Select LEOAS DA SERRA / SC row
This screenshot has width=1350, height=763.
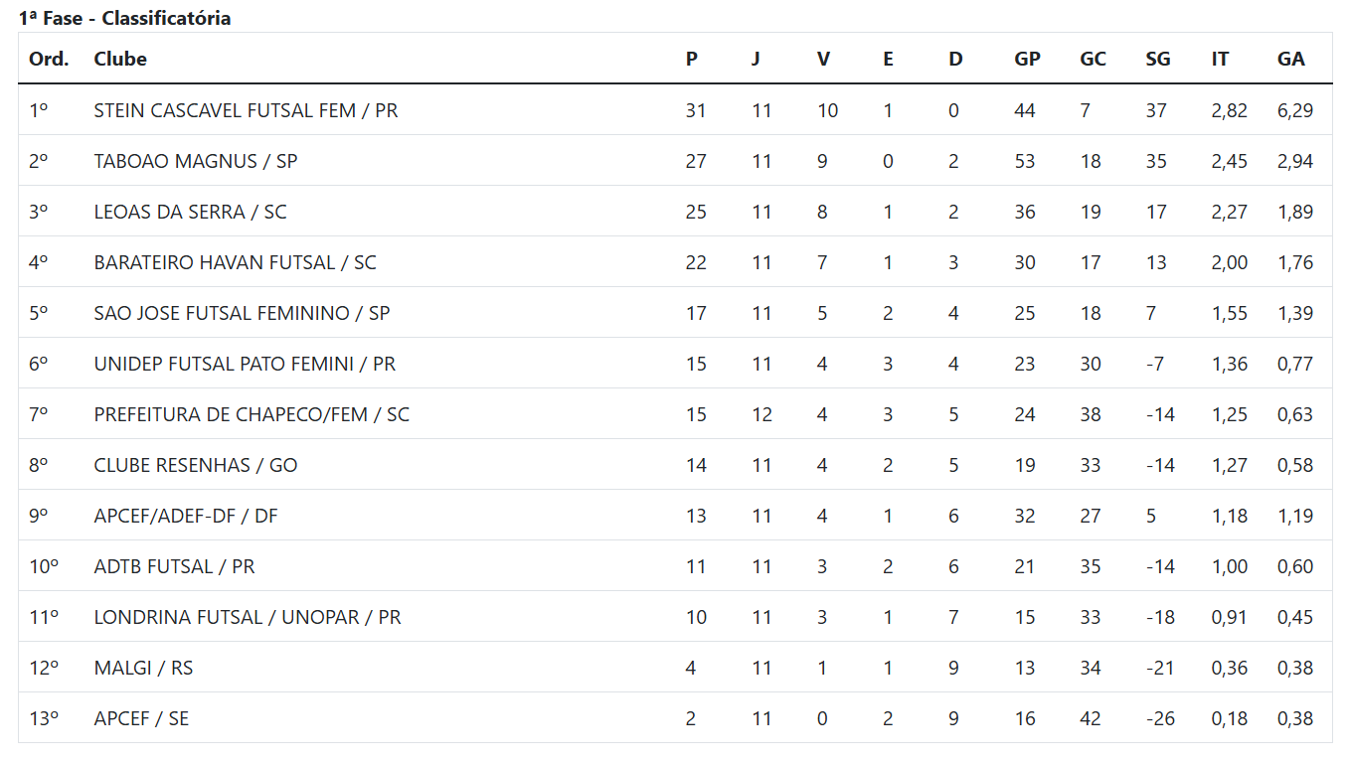click(675, 212)
